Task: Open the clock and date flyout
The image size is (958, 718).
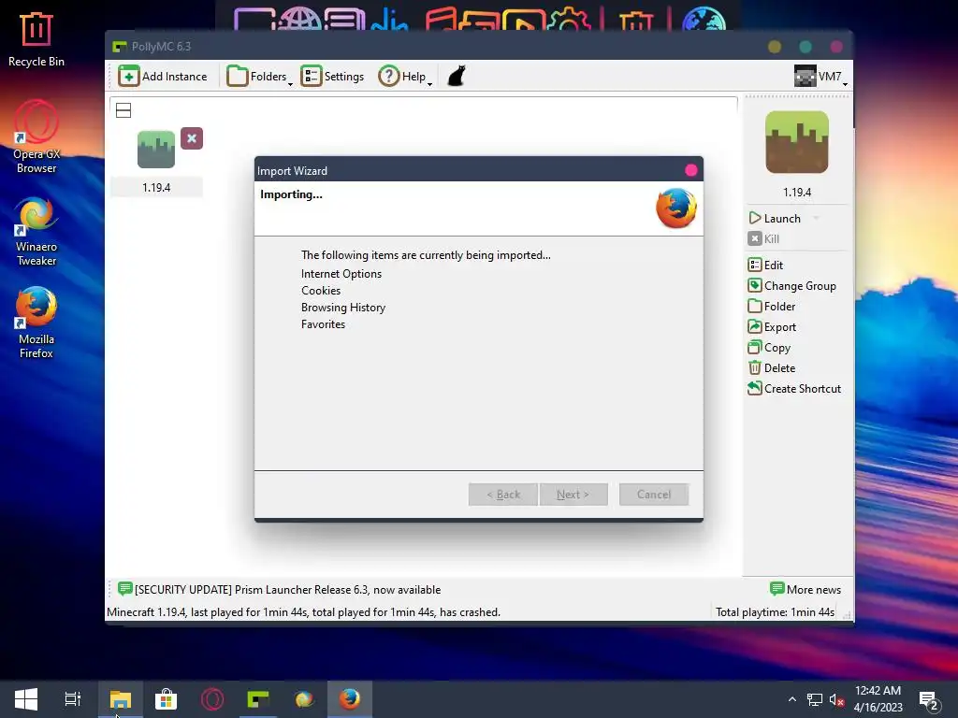Action: (878, 699)
